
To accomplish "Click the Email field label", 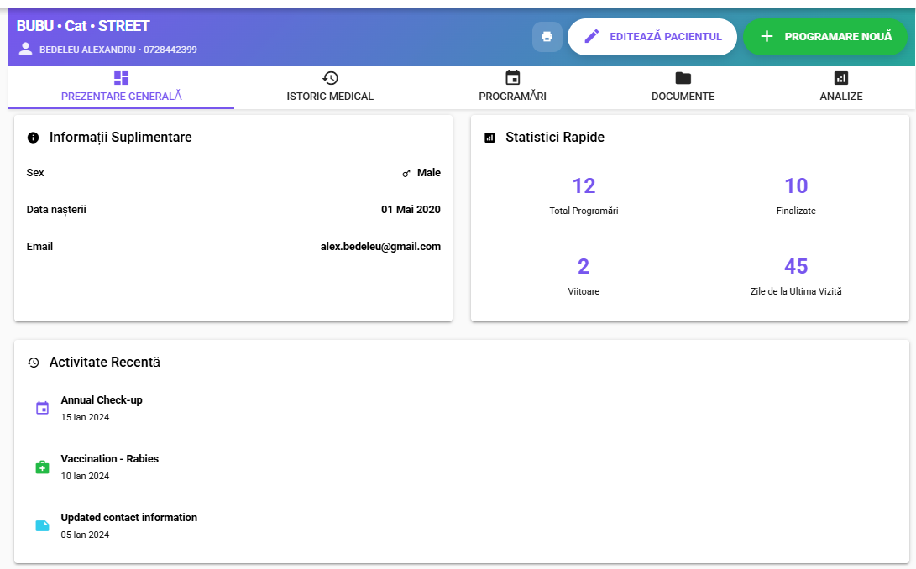I will 39,247.
